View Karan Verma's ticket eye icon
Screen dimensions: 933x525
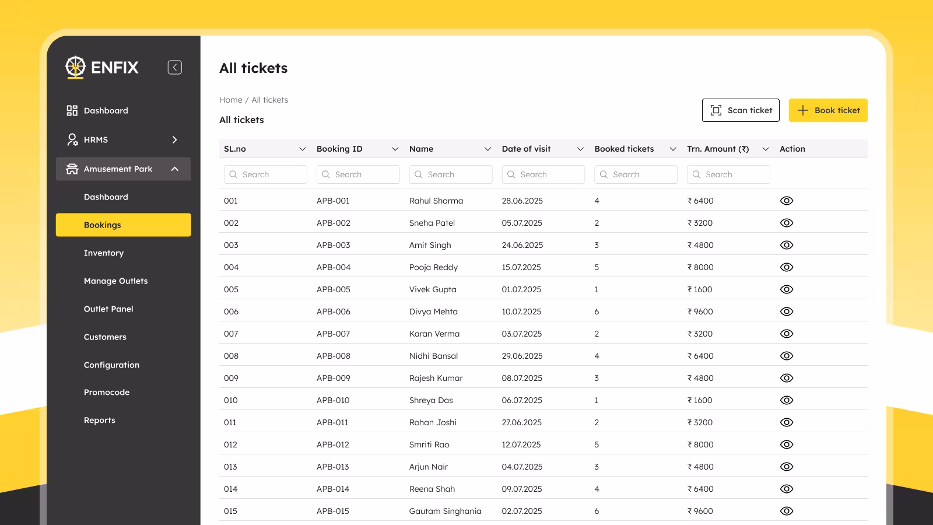(787, 334)
